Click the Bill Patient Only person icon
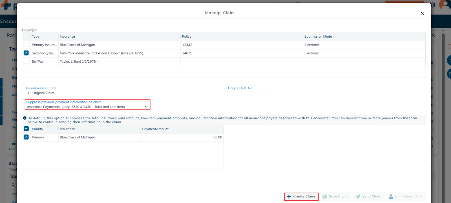This screenshot has width=451, height=203. click(x=391, y=197)
